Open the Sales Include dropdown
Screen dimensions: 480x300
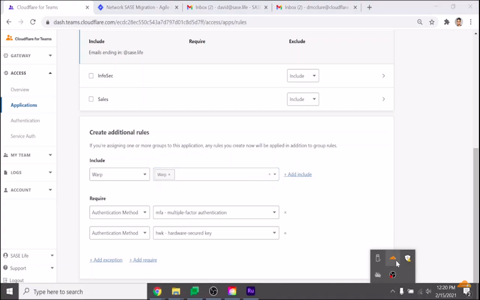point(303,99)
